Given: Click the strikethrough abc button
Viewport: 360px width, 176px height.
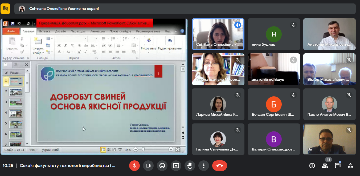Looking at the screenshot, I should coord(86,45).
